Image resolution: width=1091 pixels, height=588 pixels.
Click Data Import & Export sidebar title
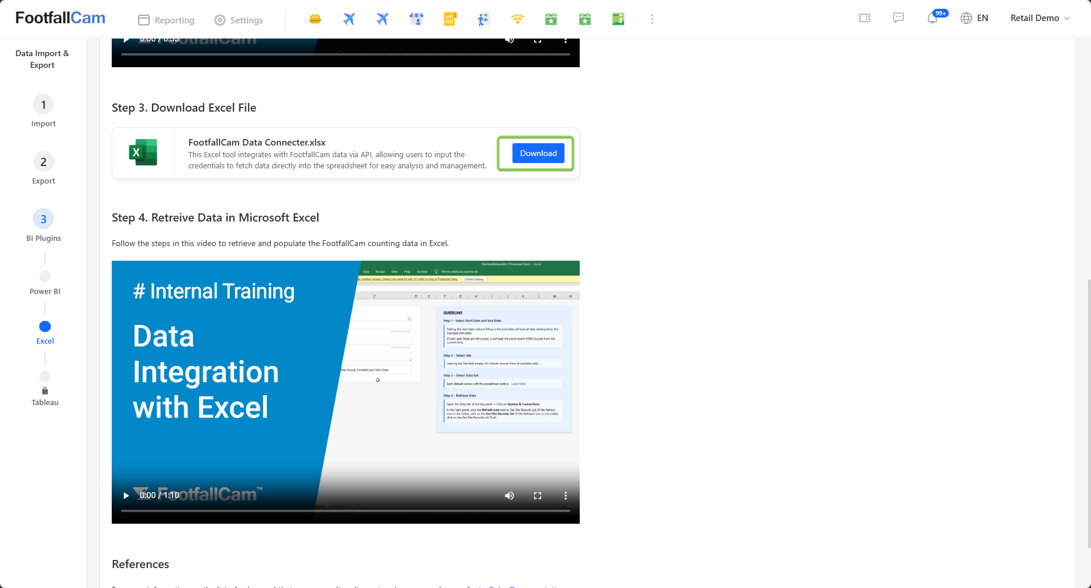pos(42,59)
